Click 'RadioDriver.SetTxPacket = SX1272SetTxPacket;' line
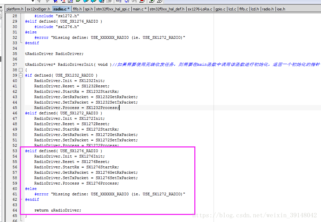This screenshot has height=222, width=321. [86, 140]
